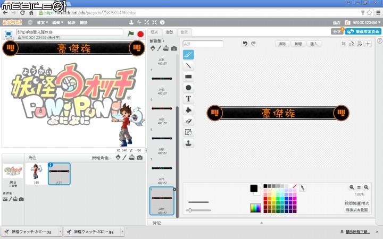This screenshot has height=239, width=383.
Task: Select sprite 150 in sprite list
Action: 36,174
